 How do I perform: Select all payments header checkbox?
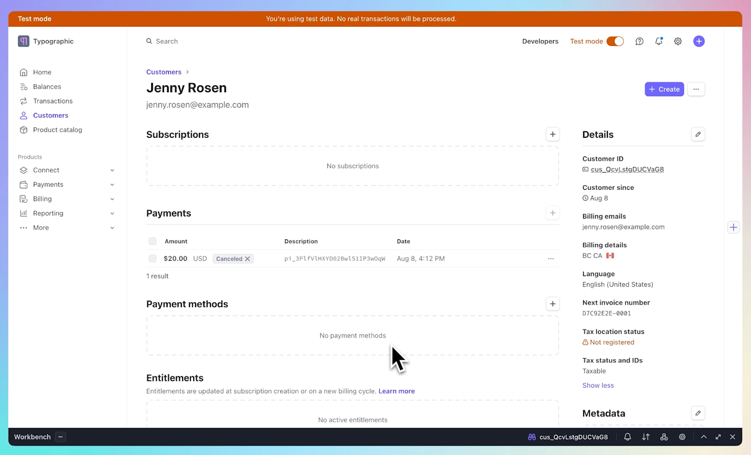(153, 241)
